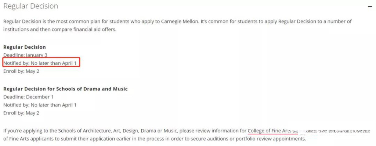The height and width of the screenshot is (146, 376).
Task: Select the red-boxed Notified by April 1 line
Action: (x=41, y=63)
